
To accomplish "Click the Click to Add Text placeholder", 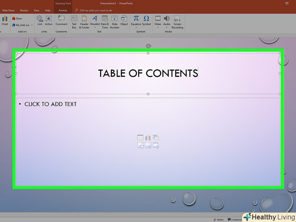I will pyautogui.click(x=50, y=104).
